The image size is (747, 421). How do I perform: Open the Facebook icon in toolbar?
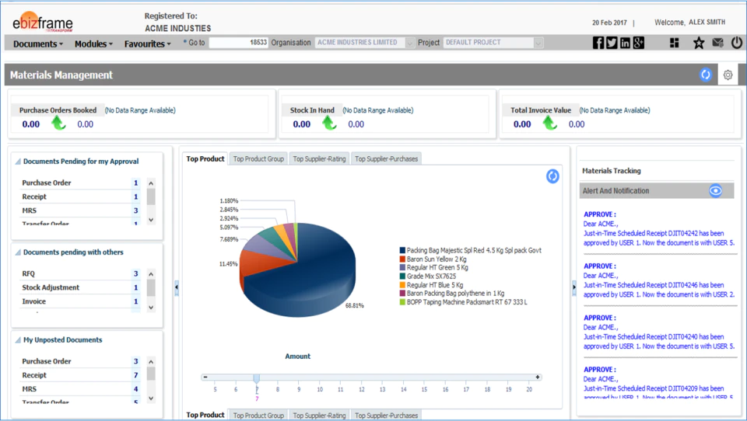[x=598, y=43]
